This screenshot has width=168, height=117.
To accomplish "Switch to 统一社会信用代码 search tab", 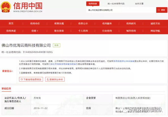I will tap(116, 4).
